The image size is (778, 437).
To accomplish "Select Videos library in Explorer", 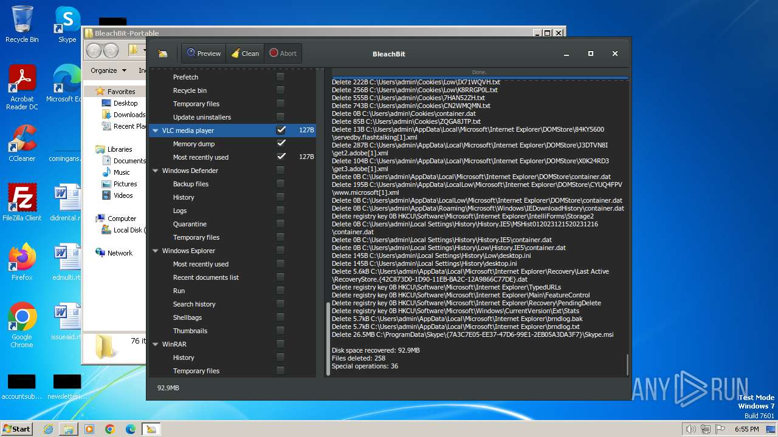I will pos(117,195).
